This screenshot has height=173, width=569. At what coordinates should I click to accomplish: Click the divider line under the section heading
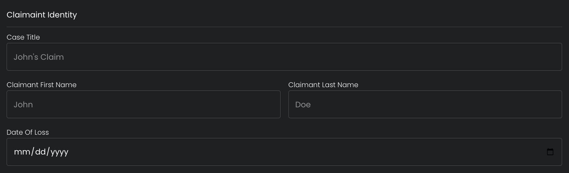[x=284, y=27]
